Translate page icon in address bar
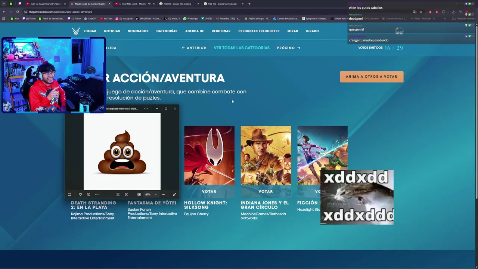This screenshot has height=269, width=478. (x=415, y=12)
